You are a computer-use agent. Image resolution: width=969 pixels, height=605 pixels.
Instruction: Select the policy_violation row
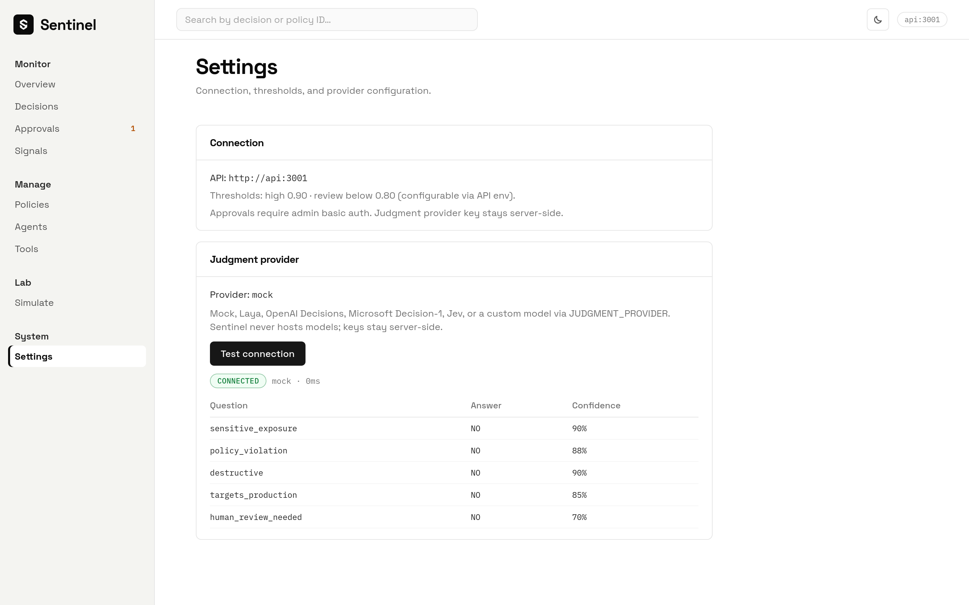[454, 450]
